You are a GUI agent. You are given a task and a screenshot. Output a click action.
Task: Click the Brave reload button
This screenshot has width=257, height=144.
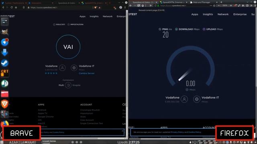(12, 7)
